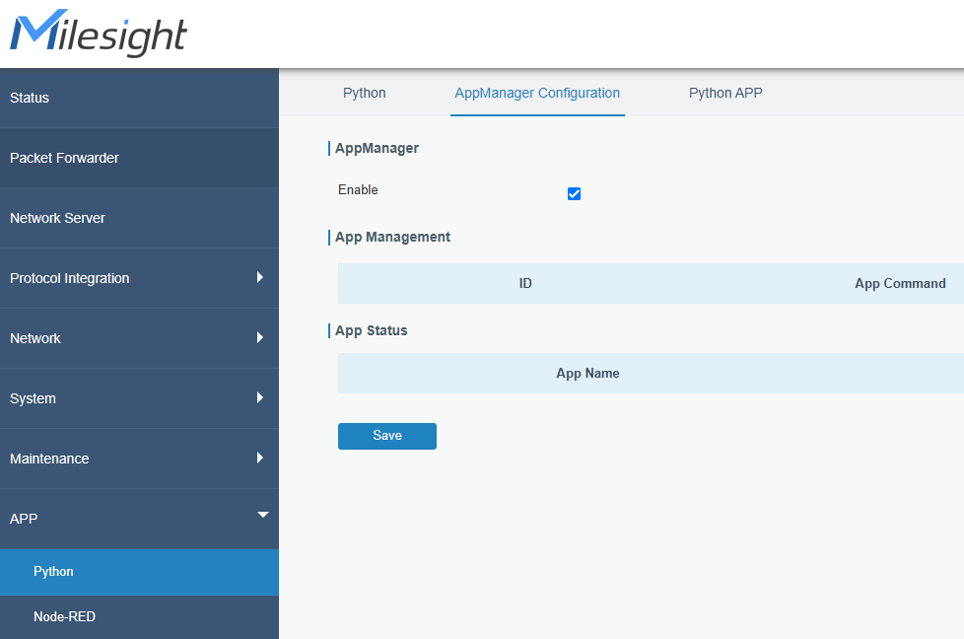The image size is (964, 639).
Task: Open the Status page in sidebar
Action: pos(30,98)
